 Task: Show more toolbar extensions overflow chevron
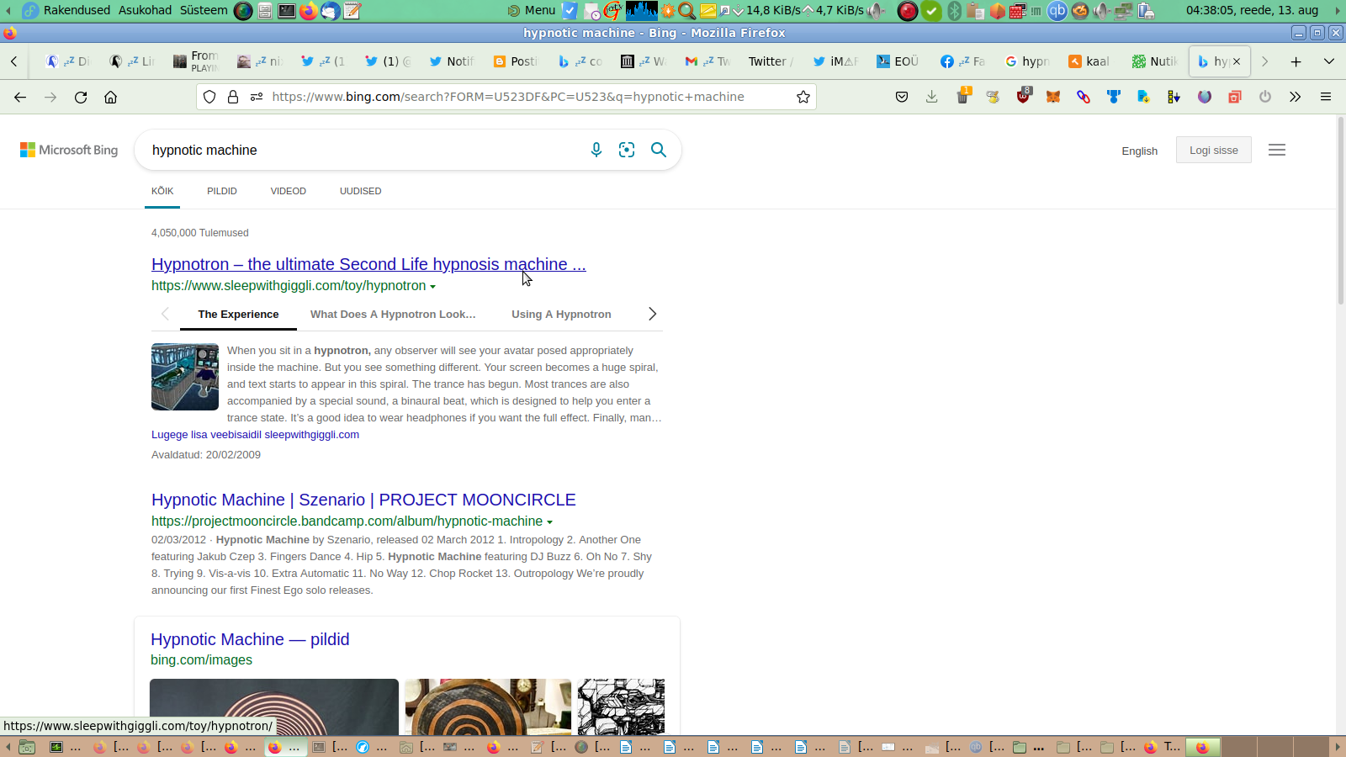point(1296,97)
